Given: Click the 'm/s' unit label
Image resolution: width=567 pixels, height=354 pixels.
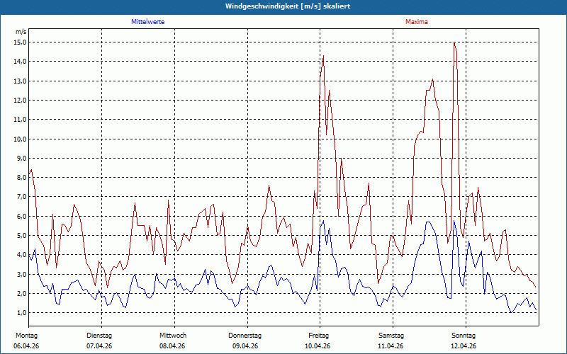Looking at the screenshot, I should [21, 32].
